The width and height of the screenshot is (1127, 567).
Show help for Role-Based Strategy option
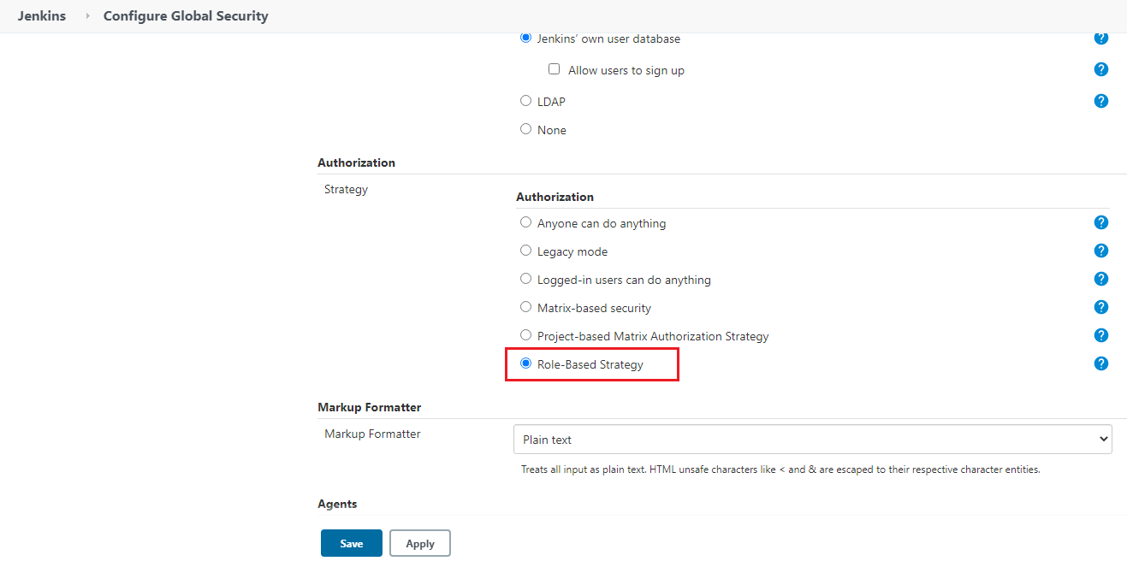[1101, 363]
